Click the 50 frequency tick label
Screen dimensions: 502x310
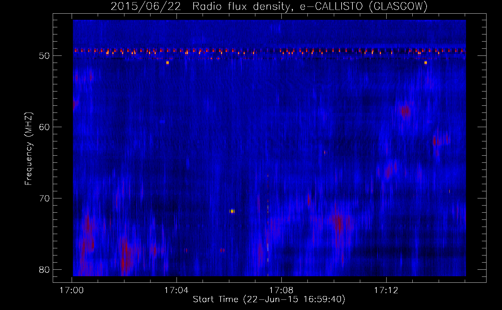(x=45, y=56)
